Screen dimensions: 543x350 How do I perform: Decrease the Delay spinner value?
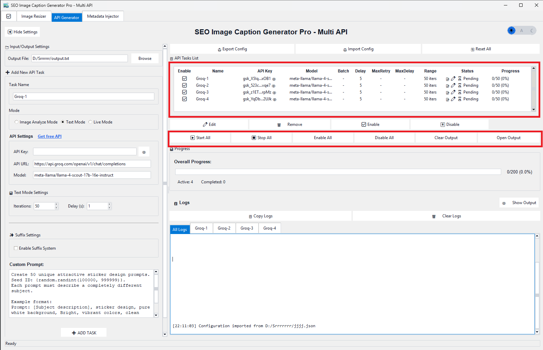pyautogui.click(x=110, y=208)
